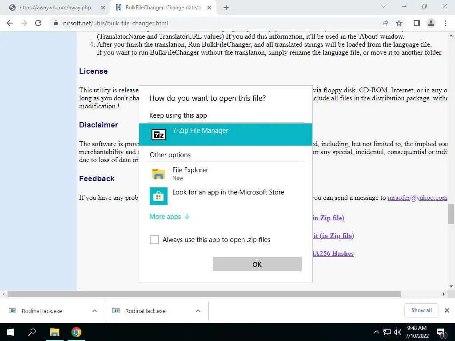Click the horizontal page scrollbar thumb
Viewport: 455px width, 341px height.
click(x=204, y=294)
